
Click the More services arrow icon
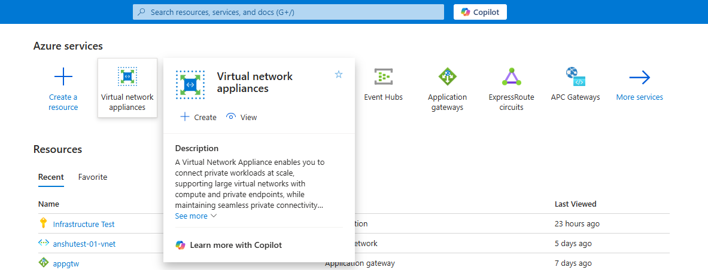(639, 78)
